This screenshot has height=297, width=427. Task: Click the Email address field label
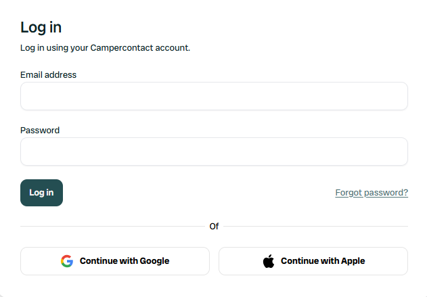tap(48, 74)
